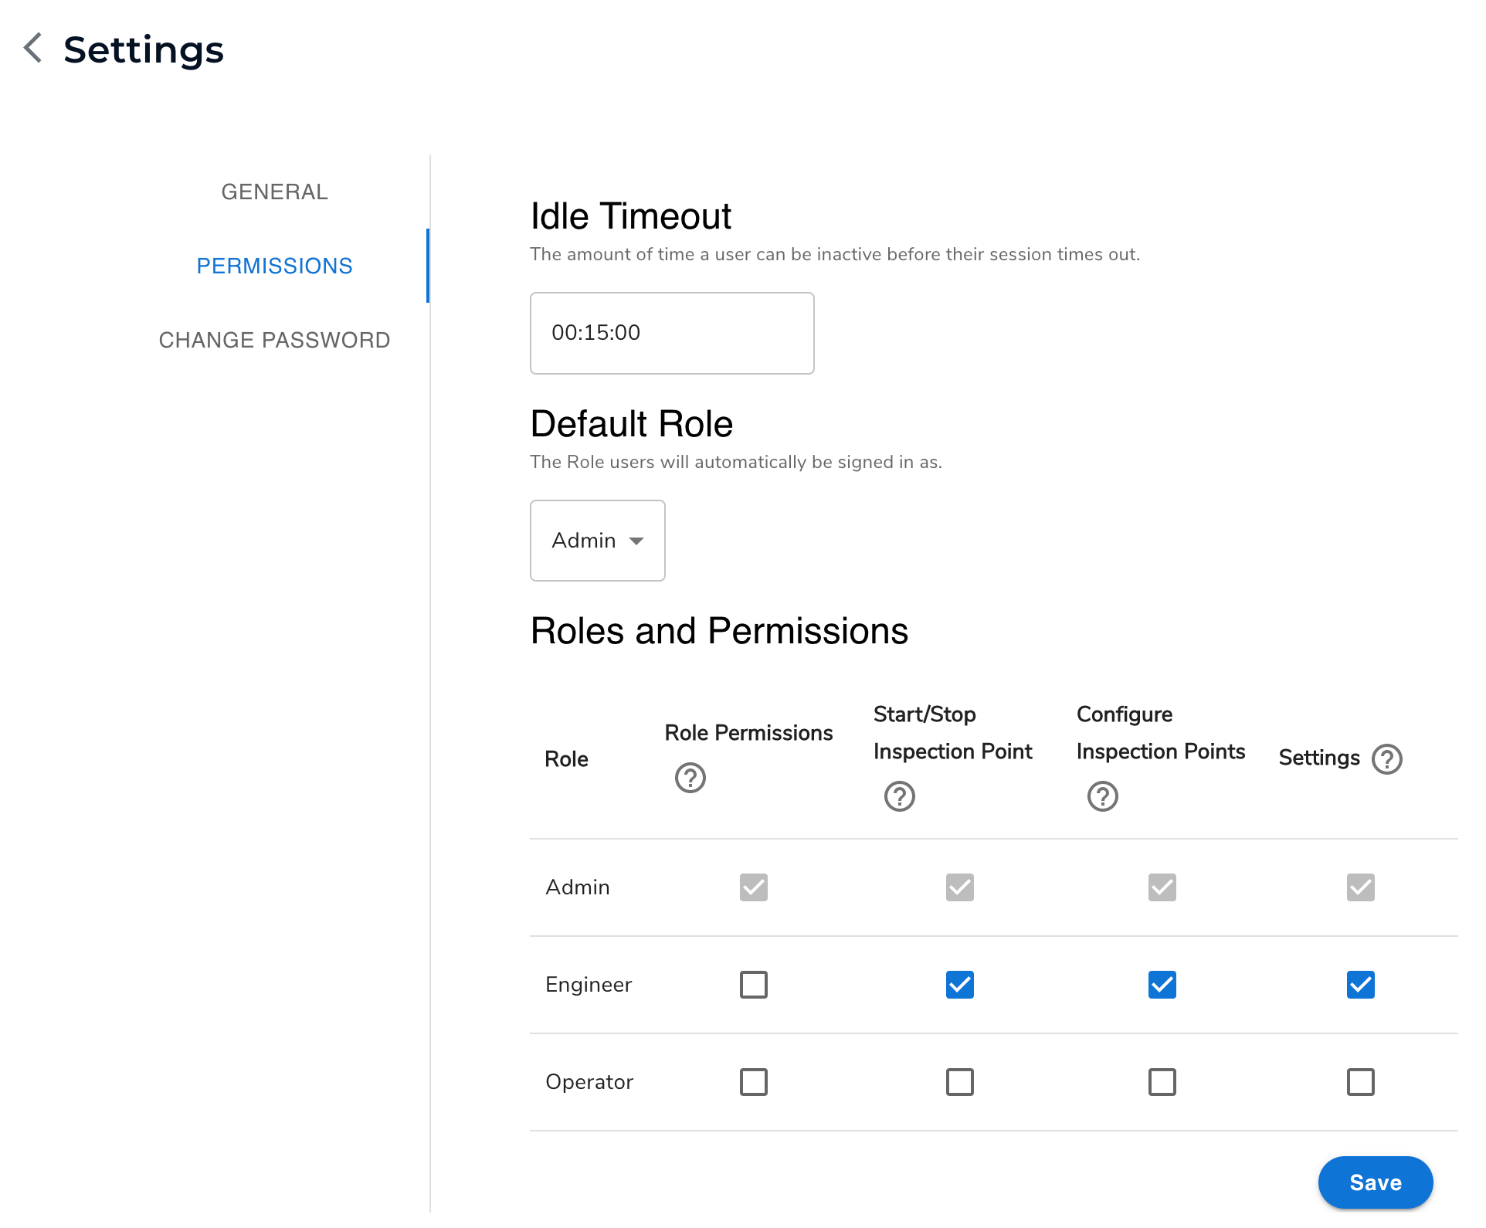1486x1228 pixels.
Task: Switch to the GENERAL tab
Action: [274, 191]
